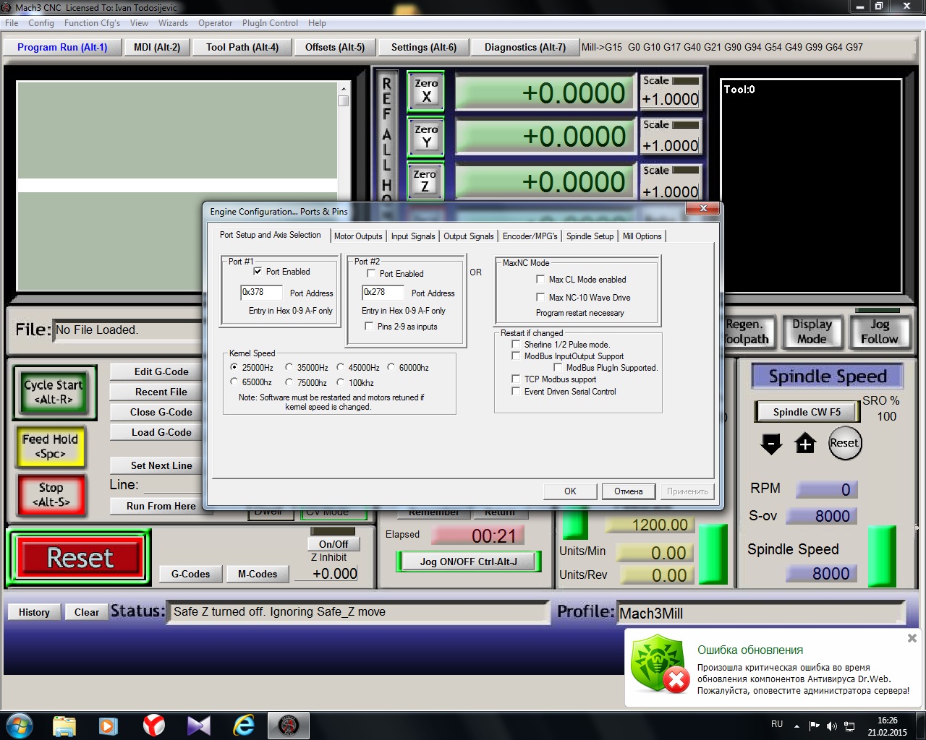Image resolution: width=926 pixels, height=740 pixels.
Task: Set kernel speed to 75000hz
Action: 289,382
